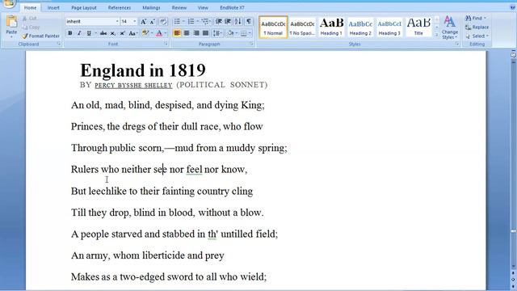Switch to the References tab
Image resolution: width=517 pixels, height=291 pixels.
click(120, 7)
